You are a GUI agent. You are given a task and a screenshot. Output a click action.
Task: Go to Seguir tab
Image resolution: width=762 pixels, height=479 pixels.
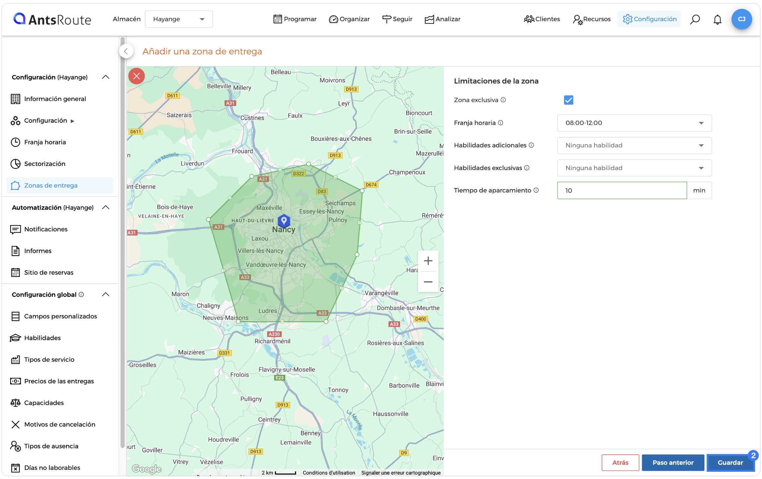[397, 19]
